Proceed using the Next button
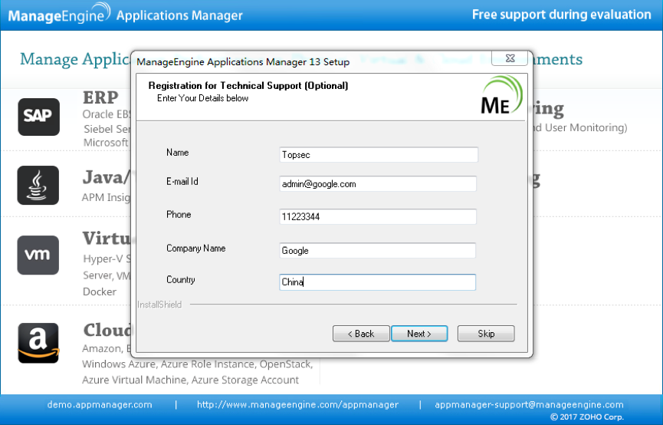Viewport: 663px width, 425px height. (419, 334)
